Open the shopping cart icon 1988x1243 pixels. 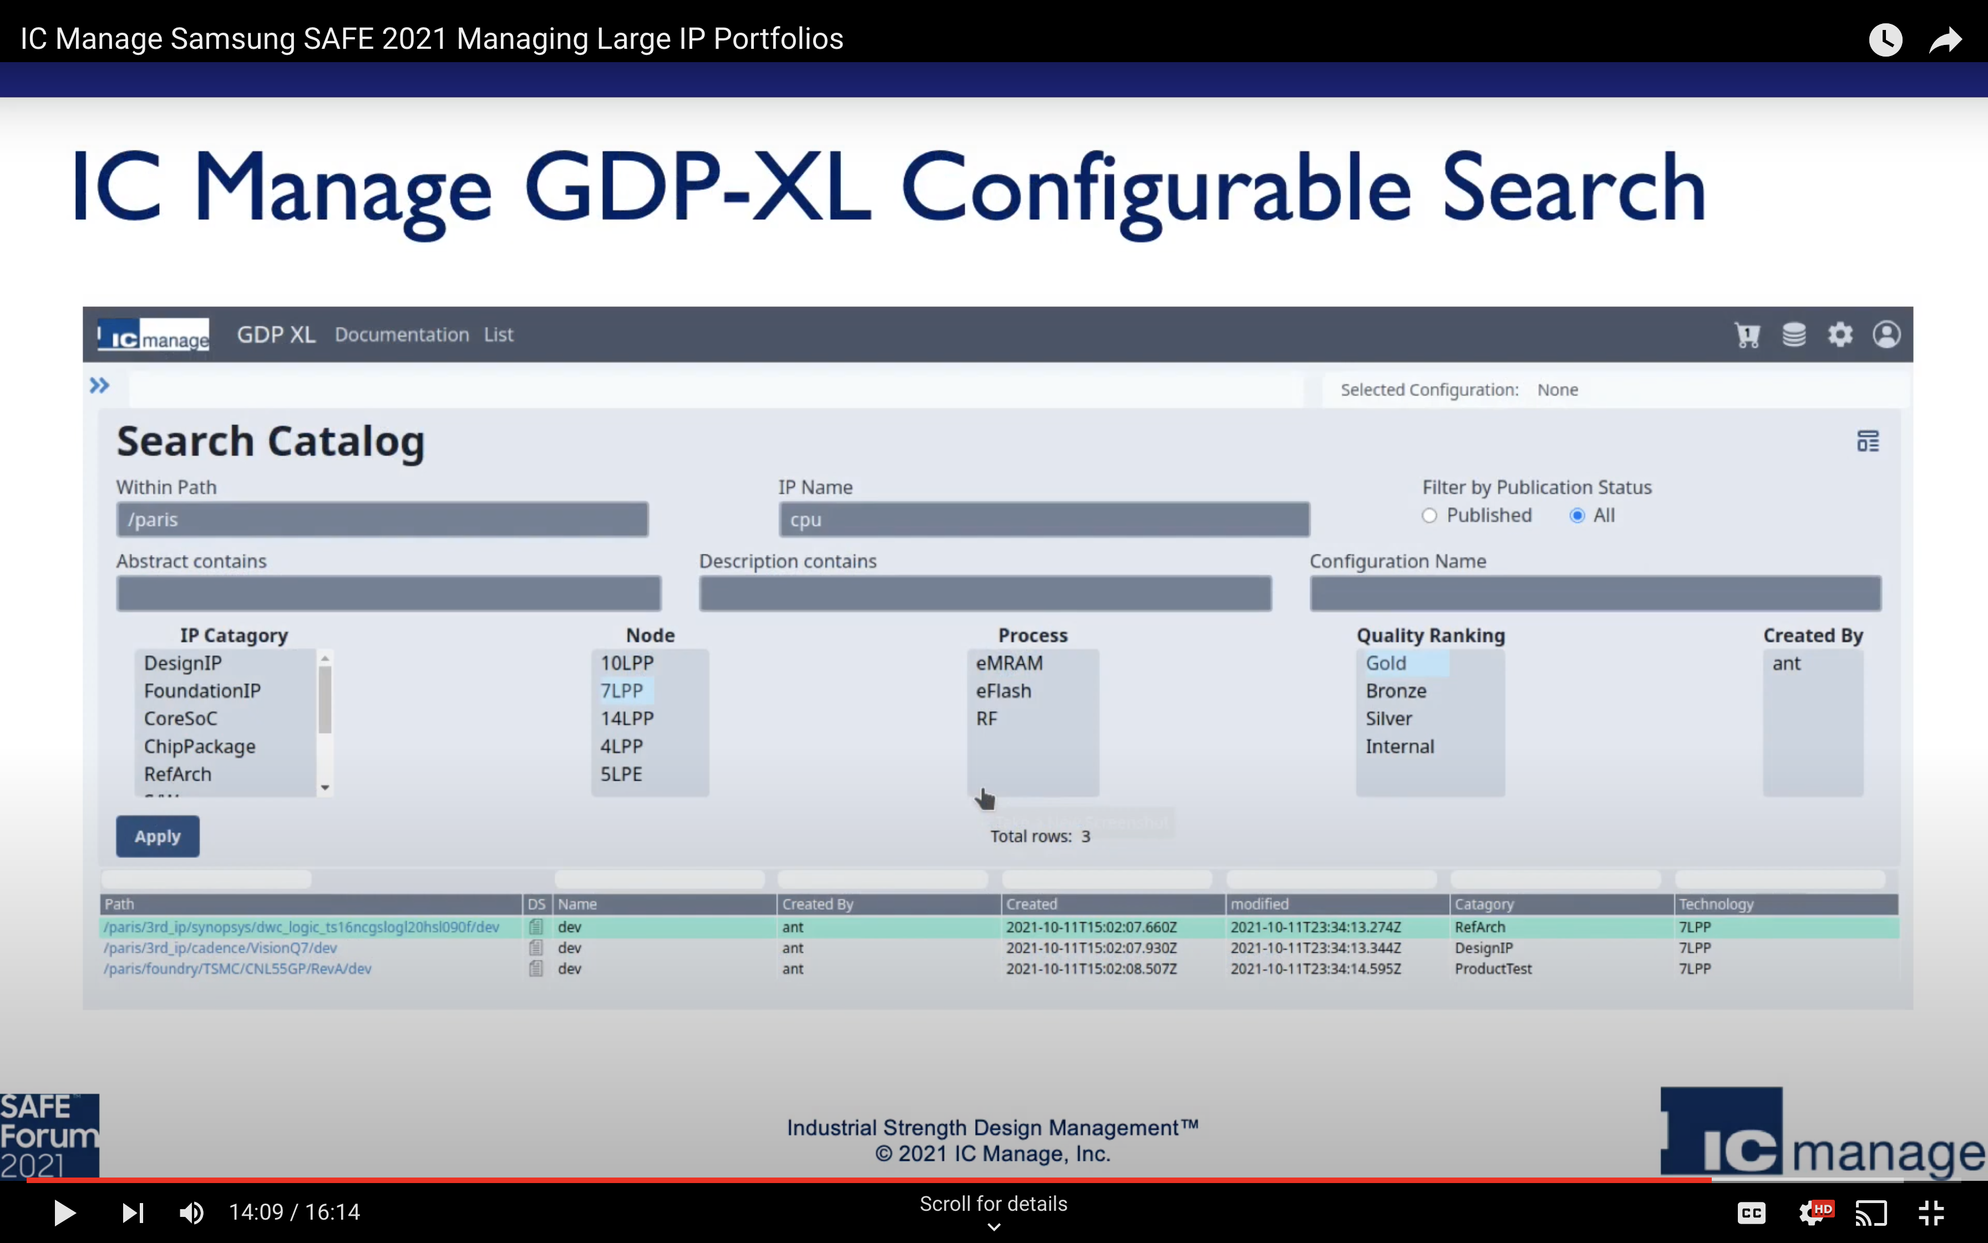click(1747, 335)
